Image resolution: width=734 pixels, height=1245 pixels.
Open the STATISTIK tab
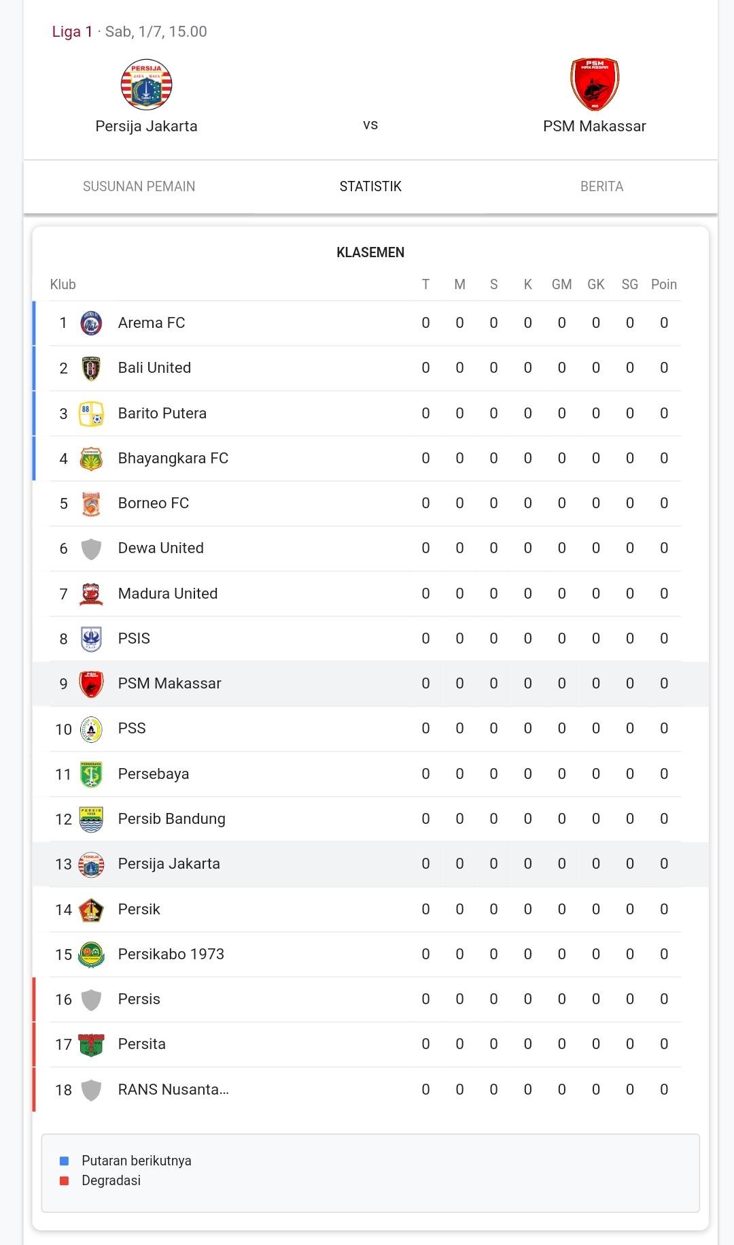370,186
